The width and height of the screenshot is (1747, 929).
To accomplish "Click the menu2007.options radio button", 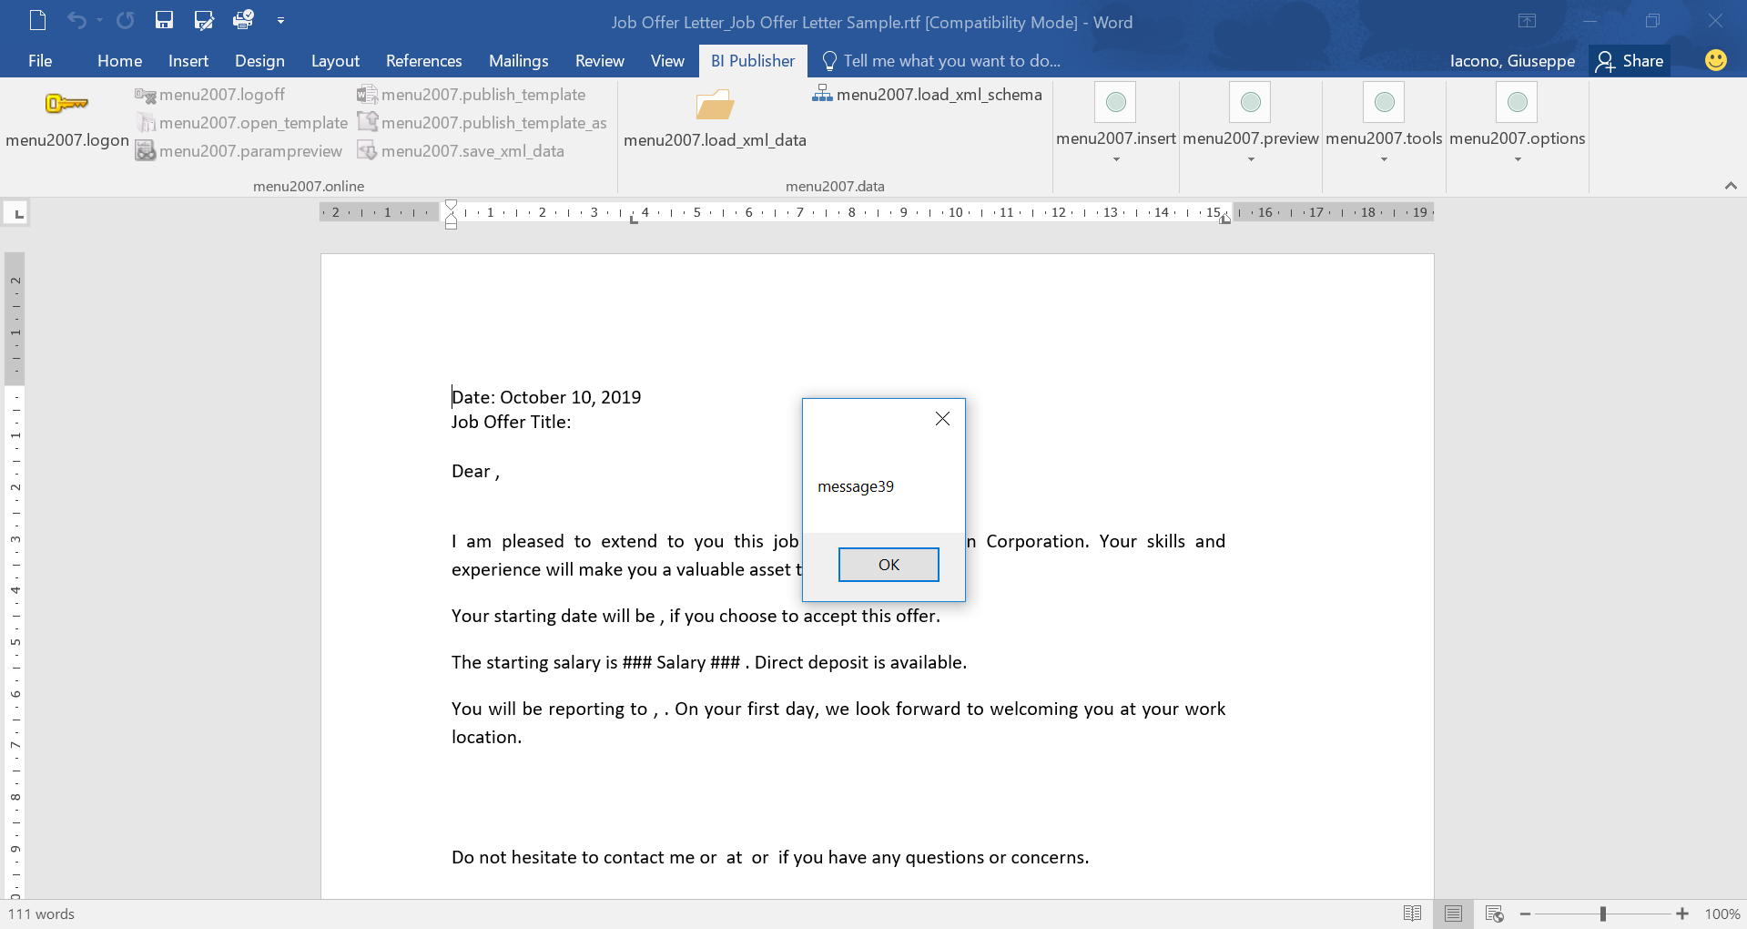I will pyautogui.click(x=1517, y=102).
